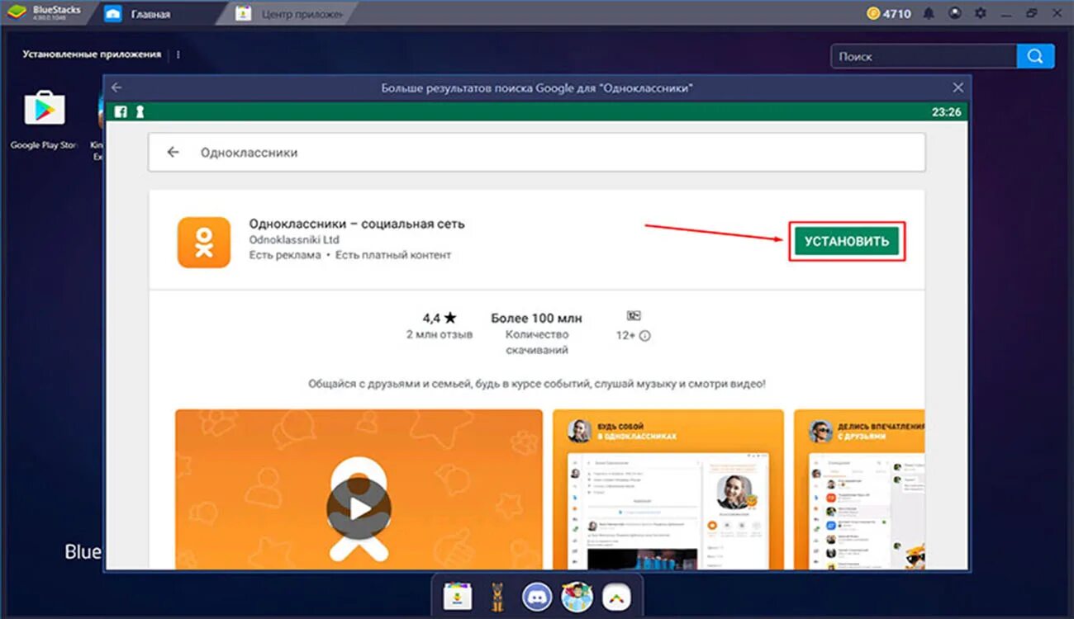Open Discord icon in the dock
This screenshot has height=619, width=1074.
point(537,596)
